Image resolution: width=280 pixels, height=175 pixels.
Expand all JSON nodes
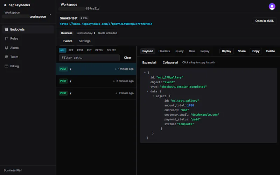[149, 63]
